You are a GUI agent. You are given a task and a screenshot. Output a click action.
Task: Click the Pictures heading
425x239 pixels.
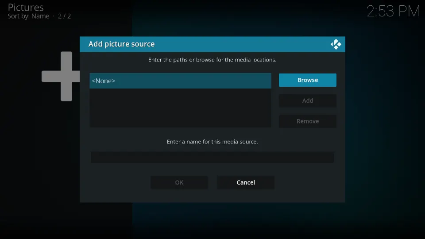(26, 8)
